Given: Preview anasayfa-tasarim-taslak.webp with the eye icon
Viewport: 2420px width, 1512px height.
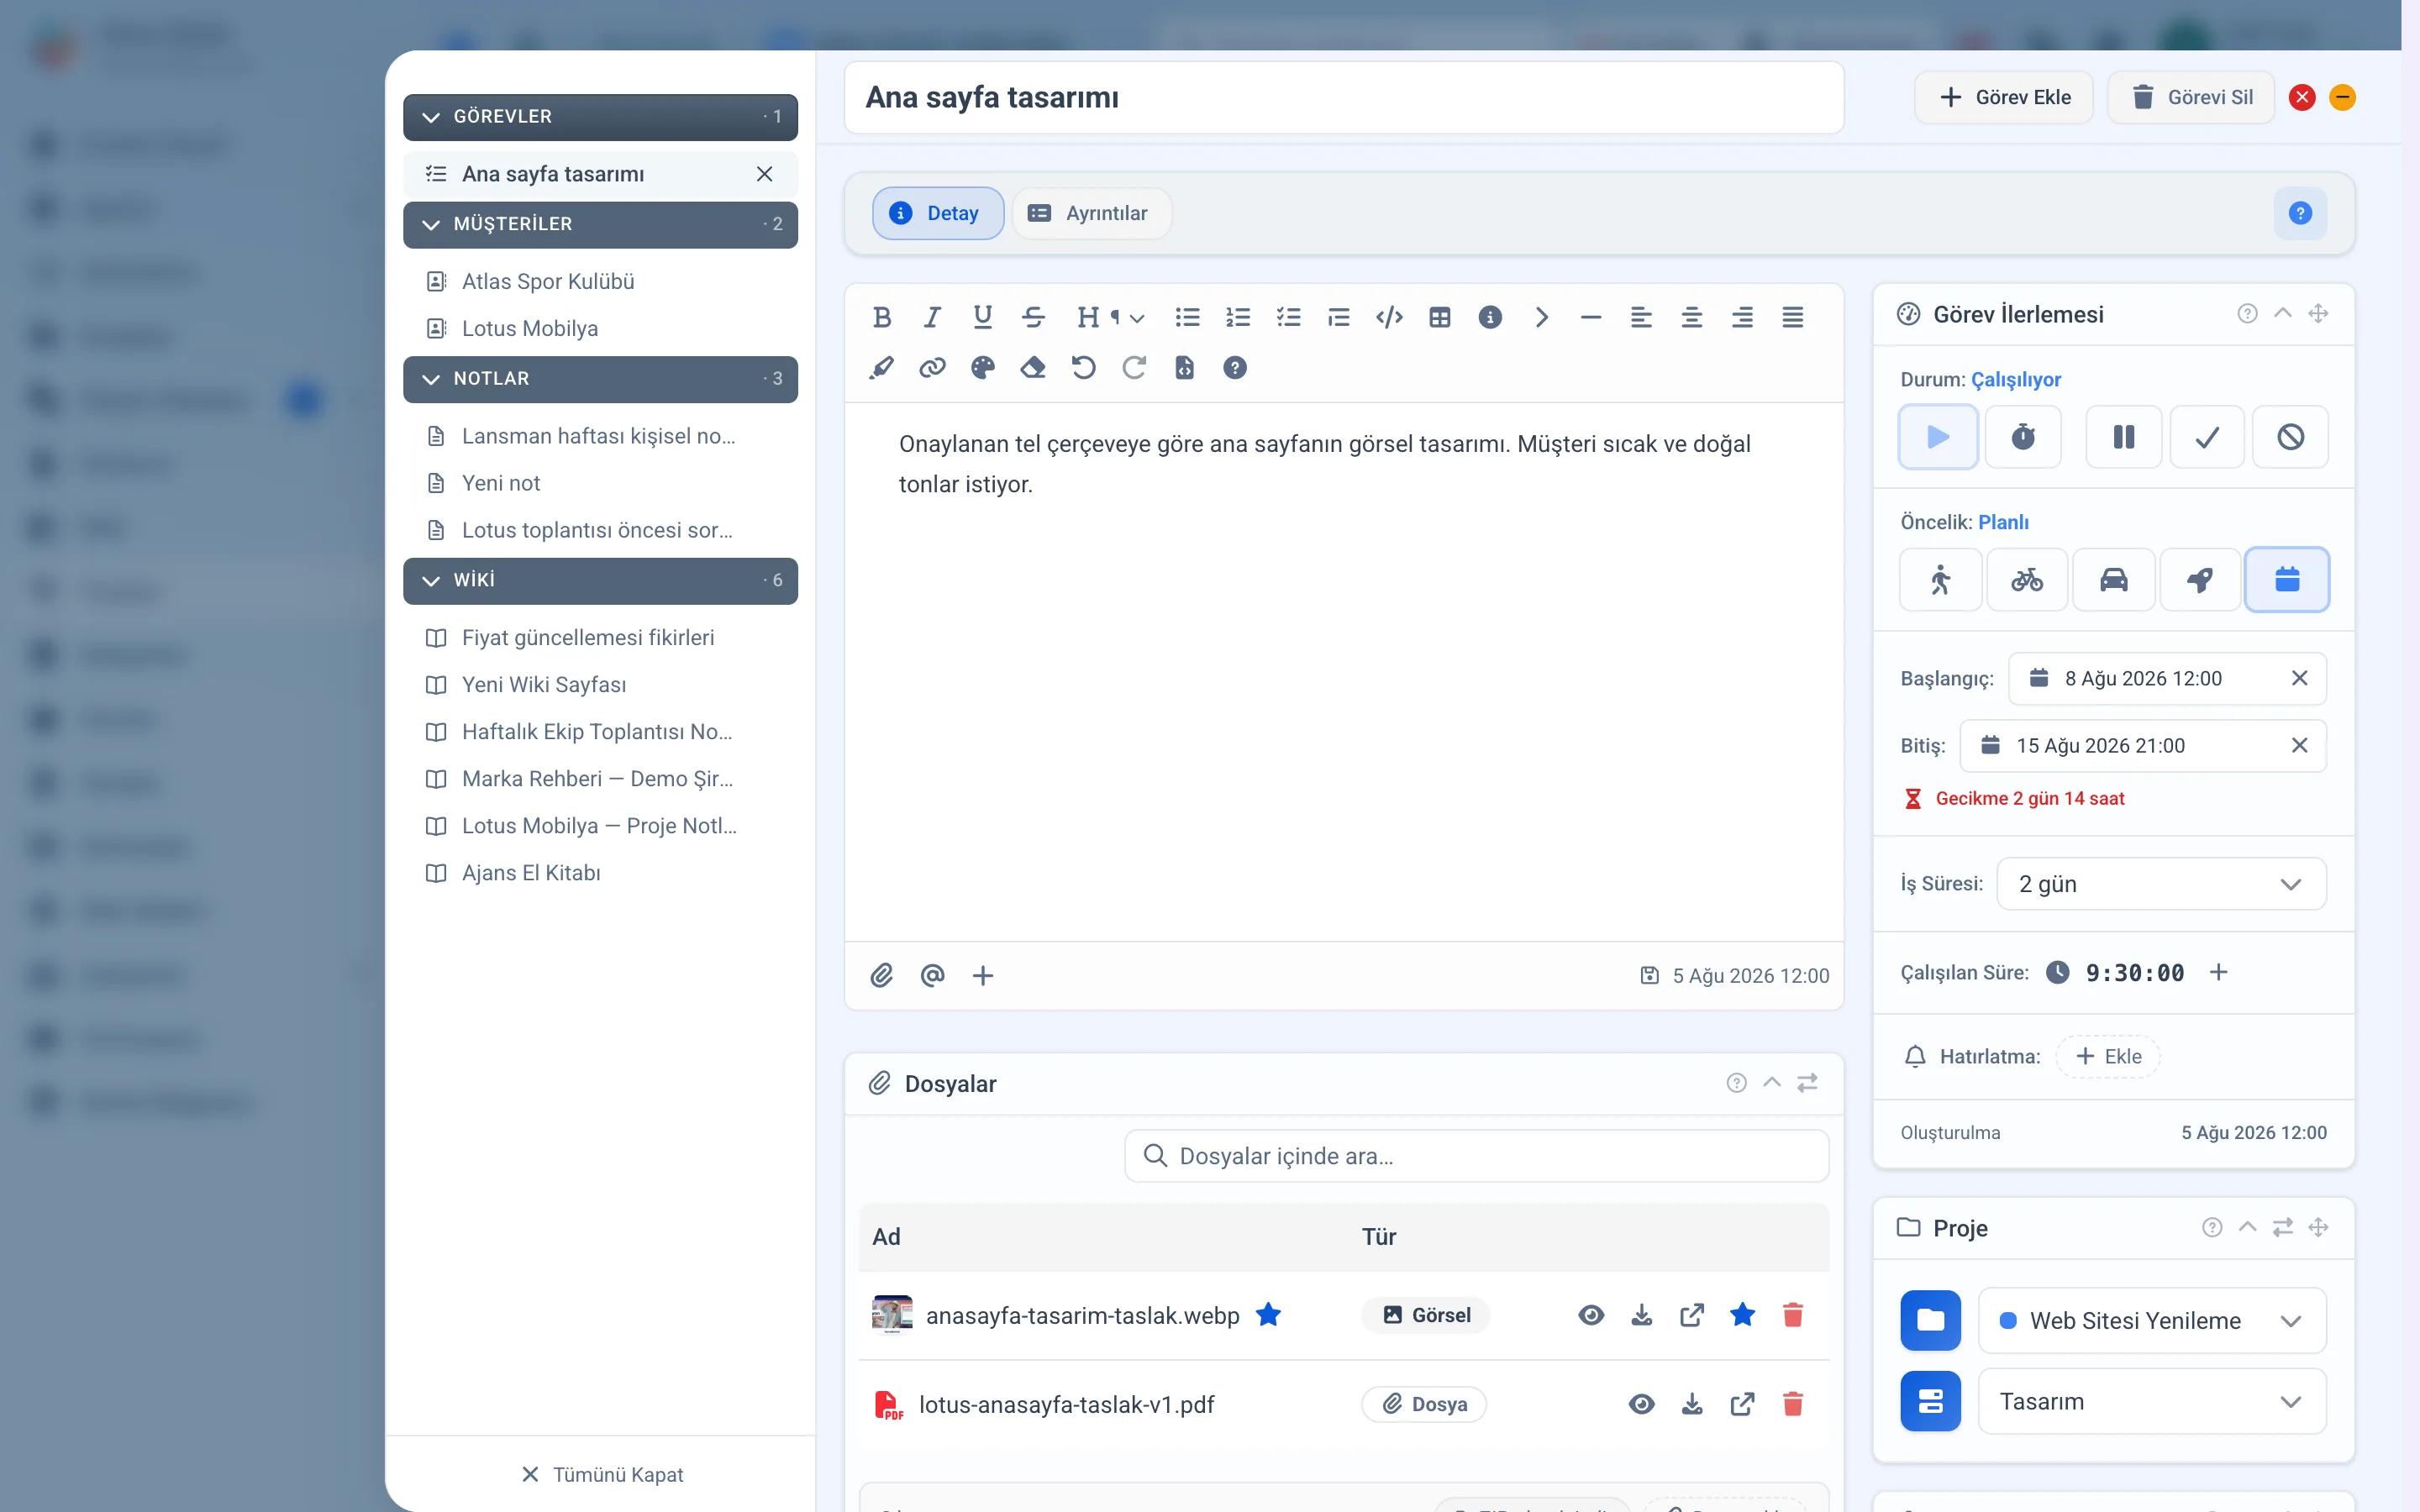Looking at the screenshot, I should [1591, 1315].
